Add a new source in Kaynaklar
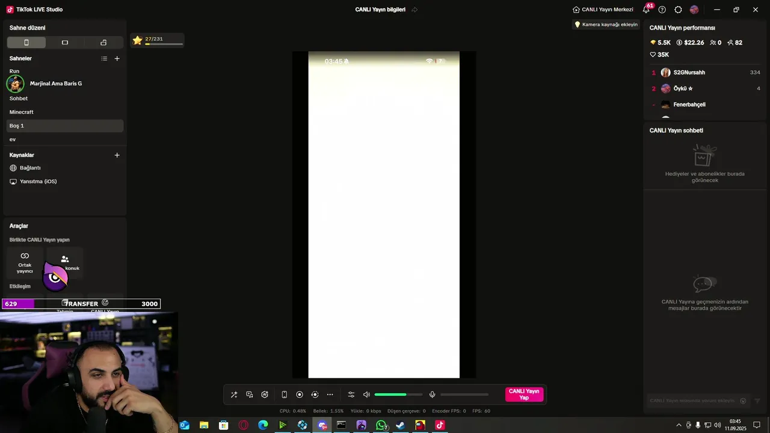This screenshot has width=770, height=433. click(x=117, y=155)
